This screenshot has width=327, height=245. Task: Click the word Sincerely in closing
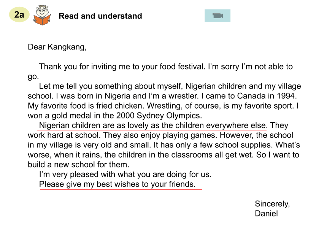pos(272,204)
